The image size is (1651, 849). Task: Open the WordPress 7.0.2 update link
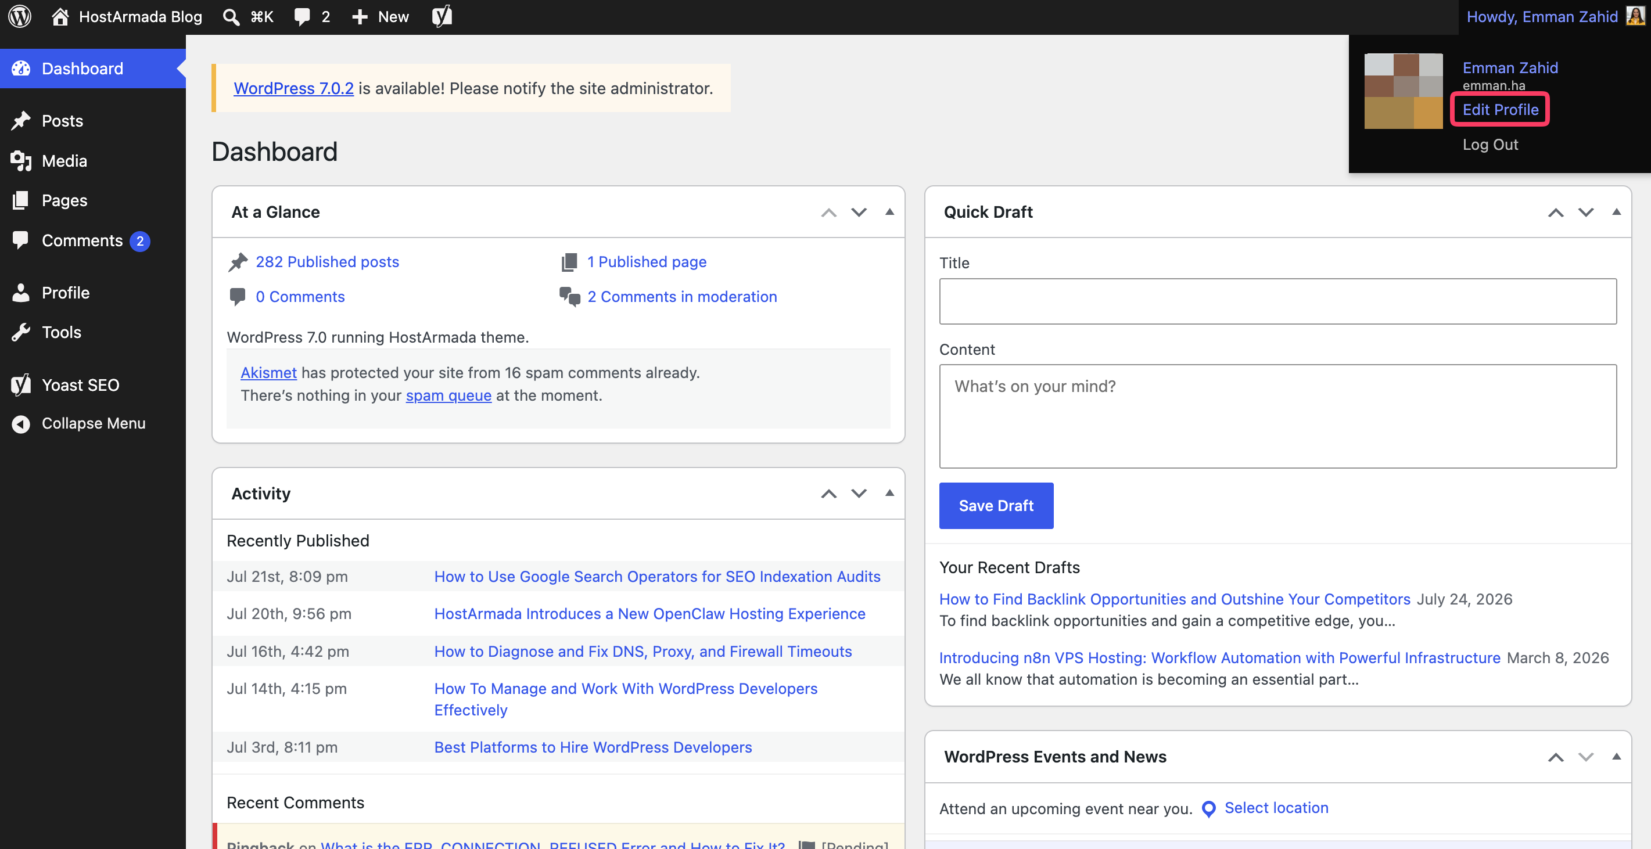click(293, 88)
